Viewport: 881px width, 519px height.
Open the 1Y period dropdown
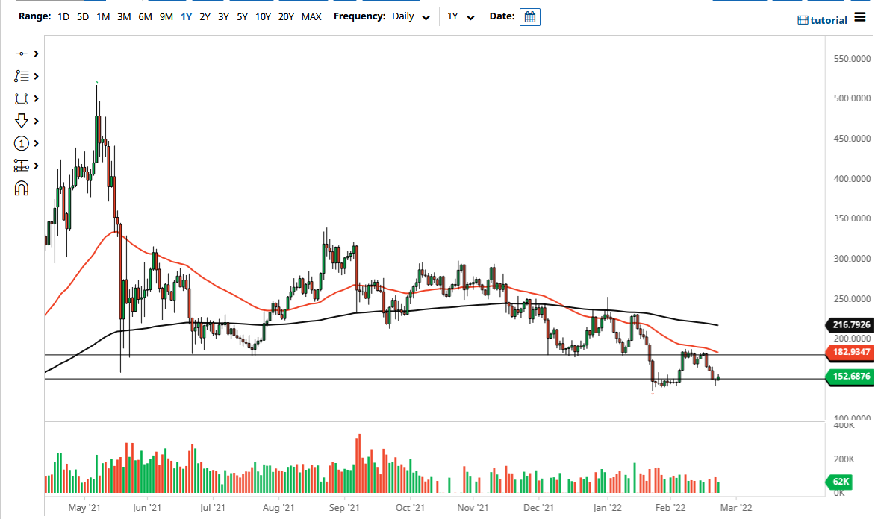[459, 16]
